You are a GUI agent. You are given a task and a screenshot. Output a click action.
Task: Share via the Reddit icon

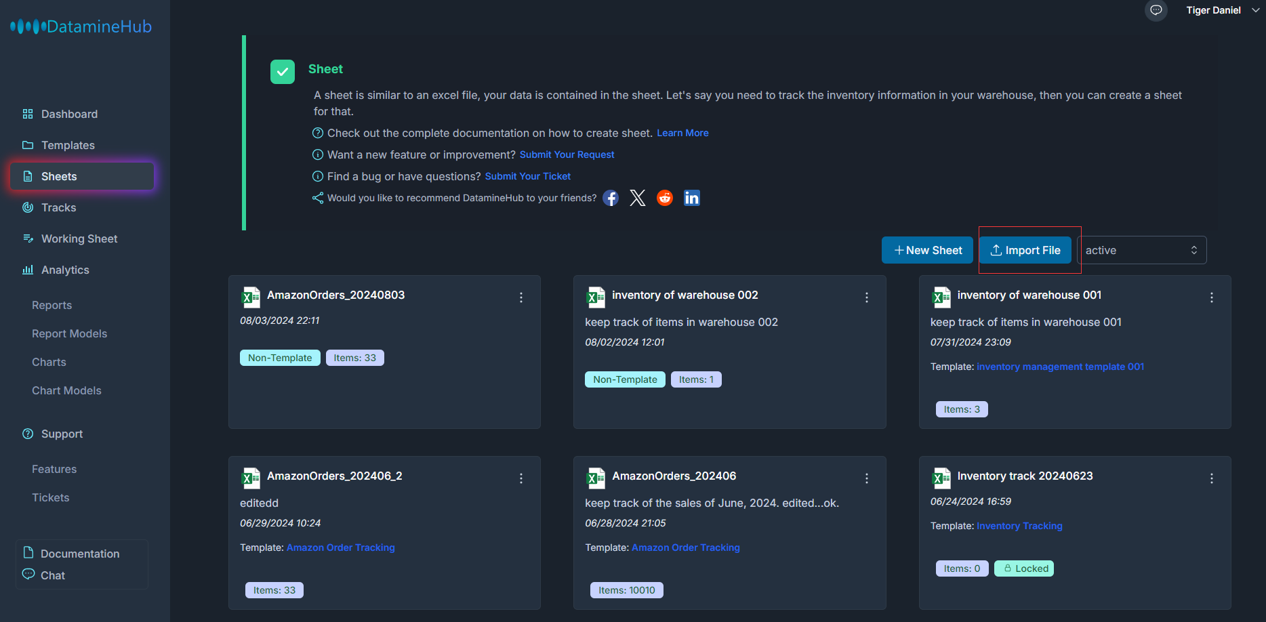coord(665,198)
